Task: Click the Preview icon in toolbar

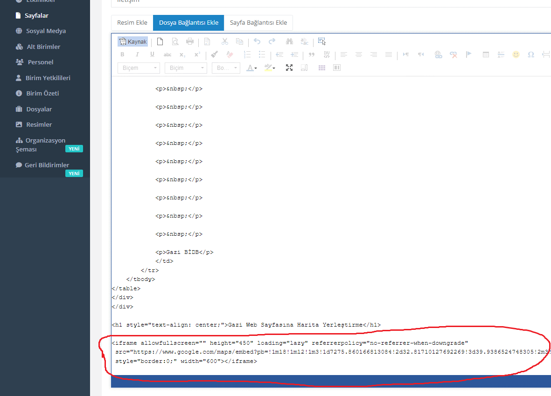Action: click(175, 42)
